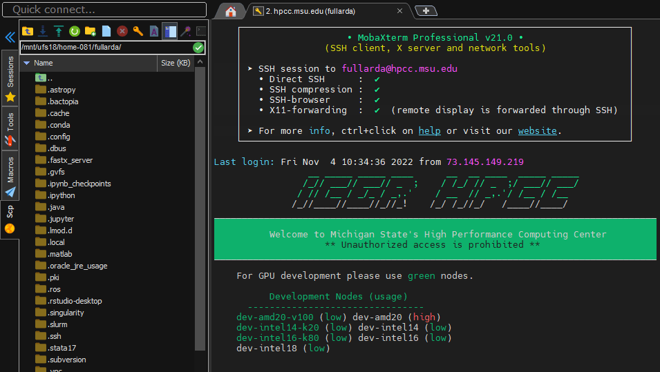Viewport: 660px width, 372px height.
Task: Select the .oracle_jre_usage folder
Action: tap(72, 266)
